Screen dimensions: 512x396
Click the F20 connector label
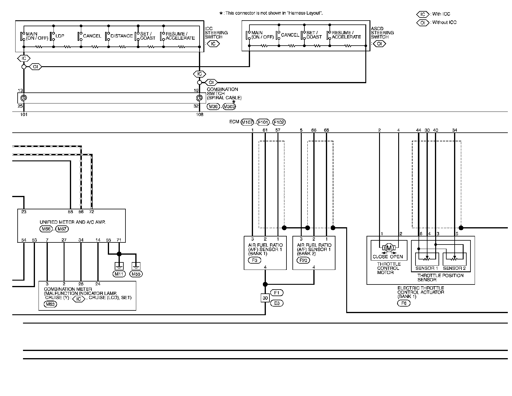303,260
